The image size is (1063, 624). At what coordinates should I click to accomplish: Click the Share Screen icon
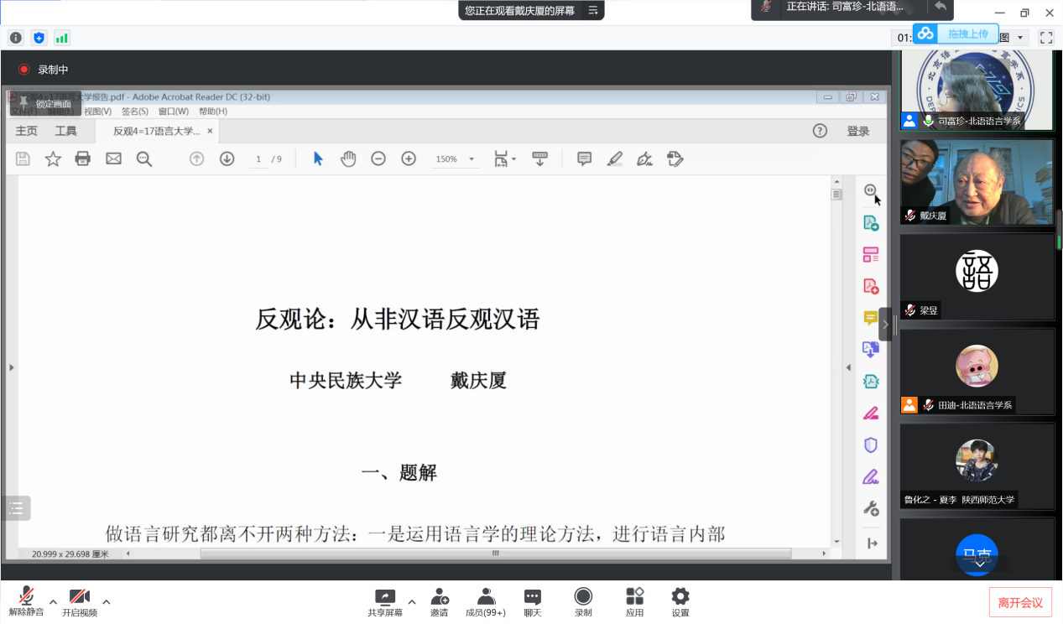pos(385,597)
